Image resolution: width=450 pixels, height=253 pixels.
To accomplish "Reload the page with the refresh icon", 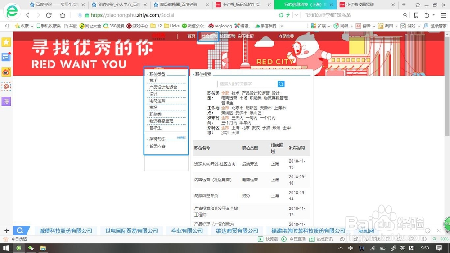I will point(49,15).
